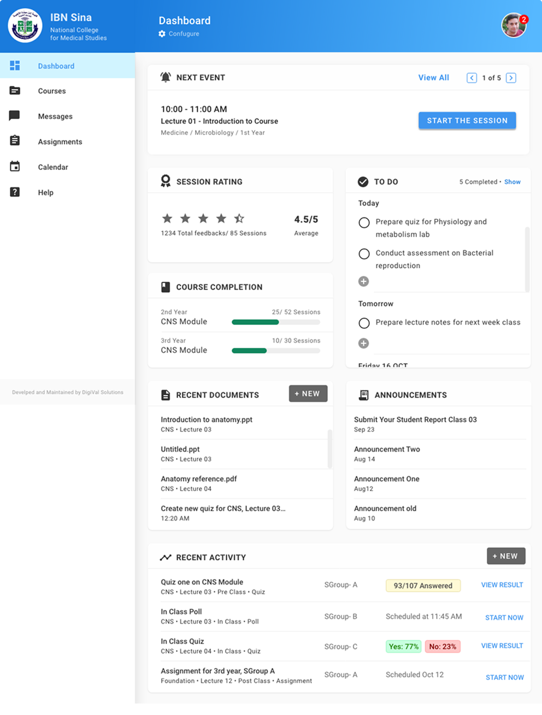Add new activity with + NEW button
Screen dimensions: 542x715
click(506, 556)
